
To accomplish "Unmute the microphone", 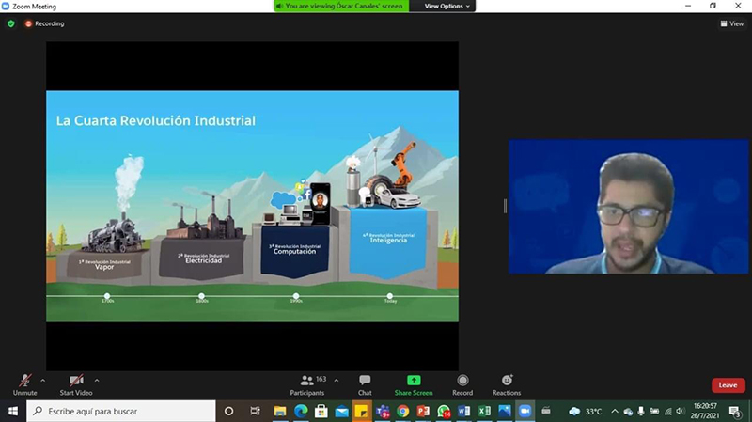I will (24, 383).
